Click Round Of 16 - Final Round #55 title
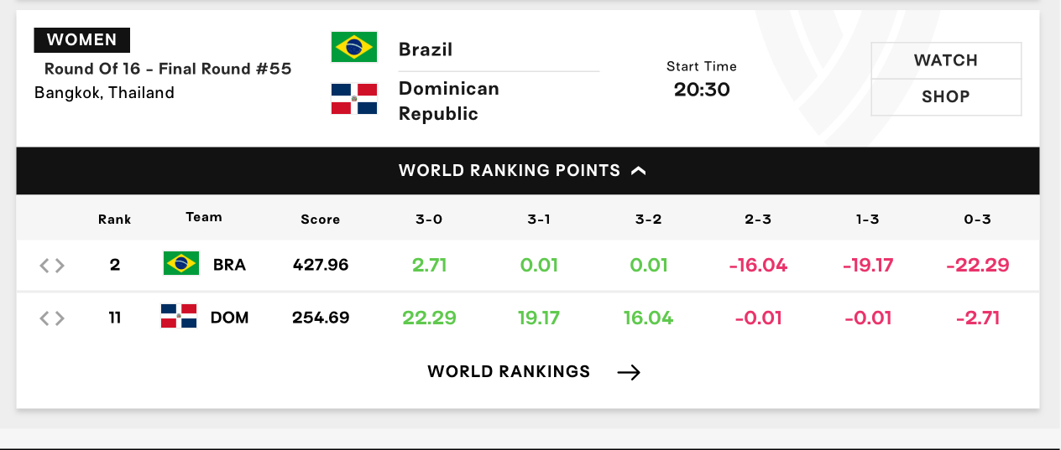This screenshot has width=1061, height=450. (168, 69)
